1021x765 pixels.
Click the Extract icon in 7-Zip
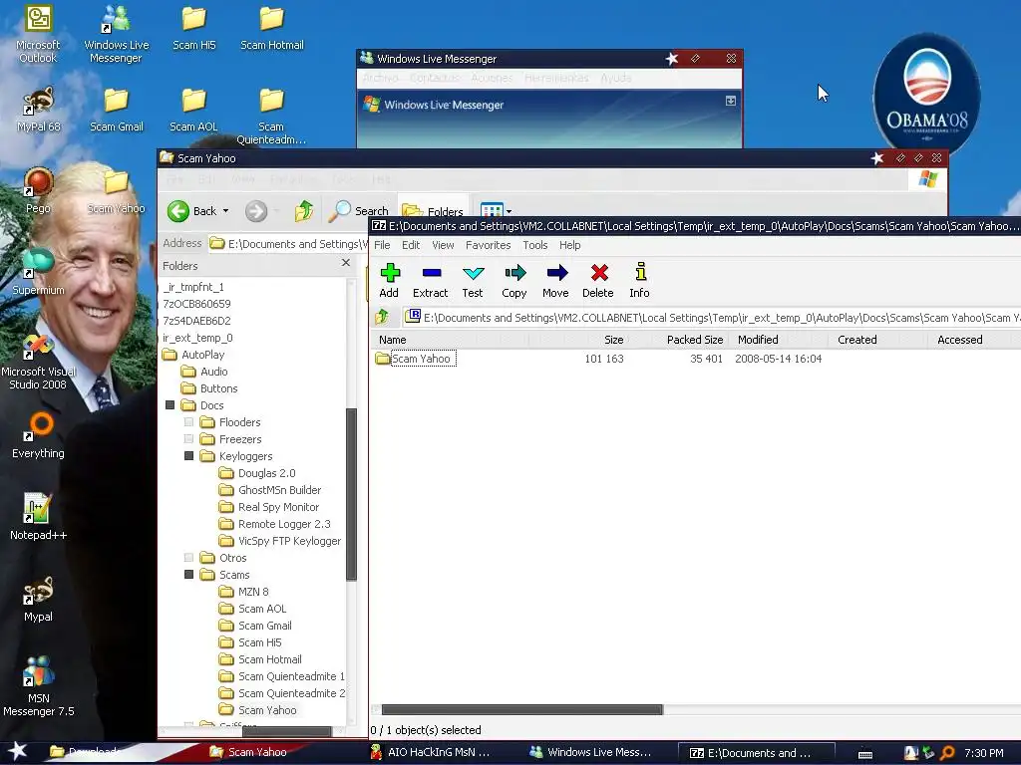click(x=431, y=280)
